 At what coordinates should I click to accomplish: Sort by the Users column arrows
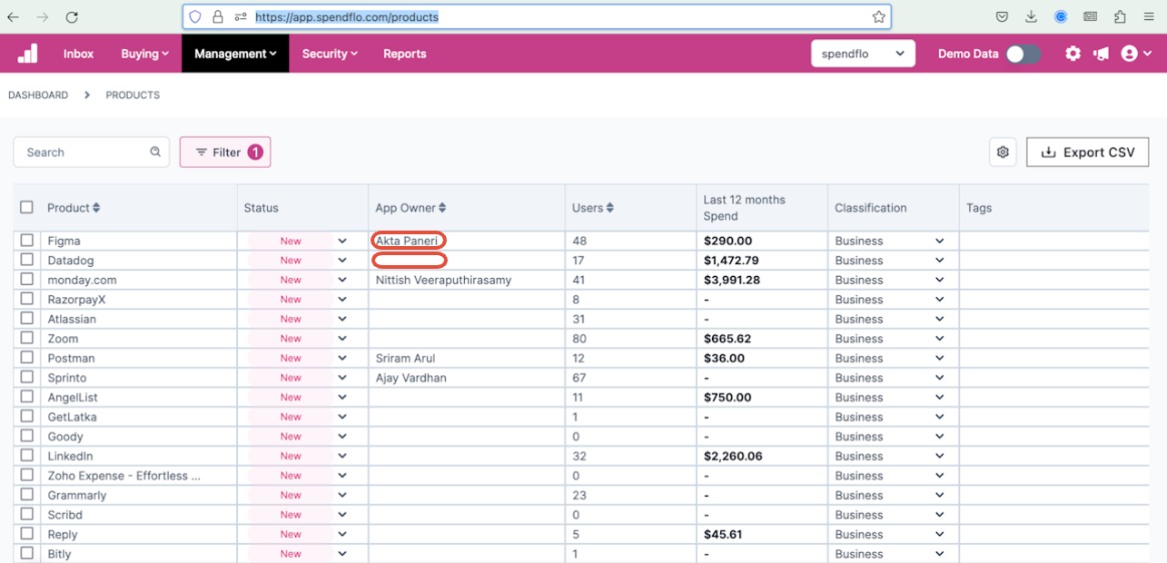(x=610, y=208)
